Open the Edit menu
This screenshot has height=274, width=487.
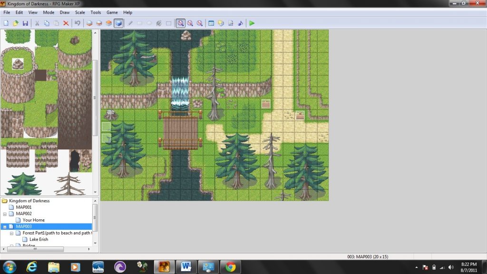coord(19,12)
